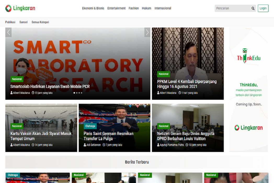Image resolution: width=274 pixels, height=183 pixels.
Task: Open Entertainment category
Action: click(x=116, y=8)
